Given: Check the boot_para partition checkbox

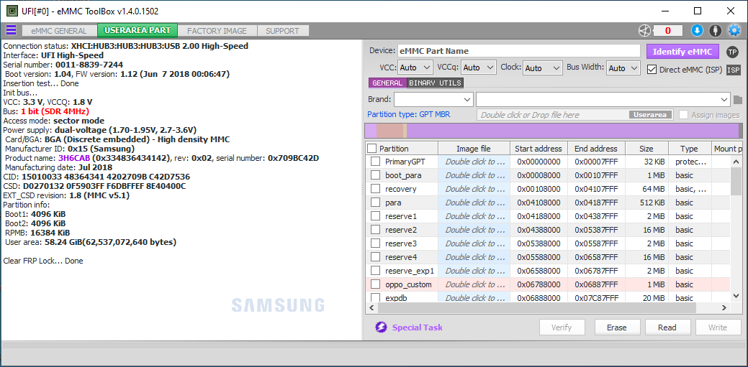Looking at the screenshot, I should [375, 175].
